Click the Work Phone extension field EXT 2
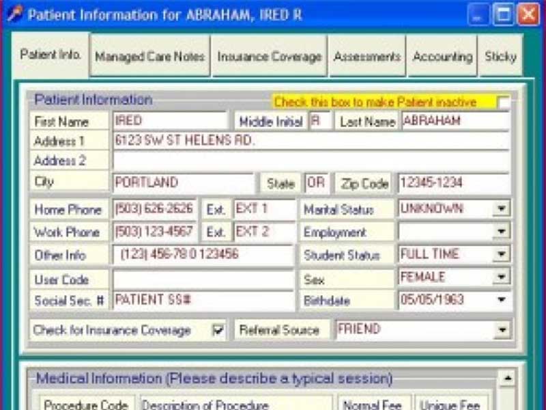The image size is (546, 410). pyautogui.click(x=265, y=232)
